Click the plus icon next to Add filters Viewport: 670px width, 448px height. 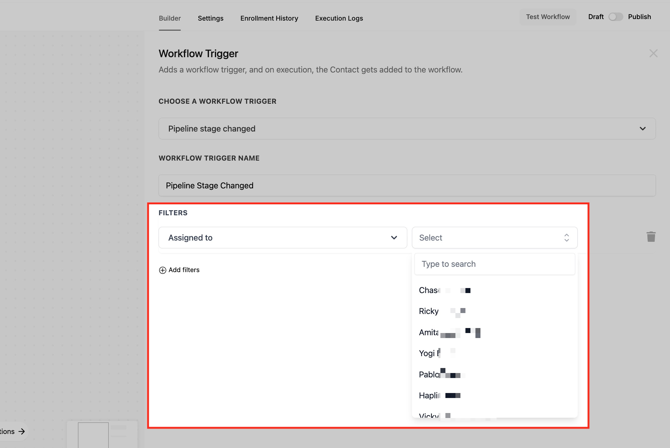click(x=162, y=270)
